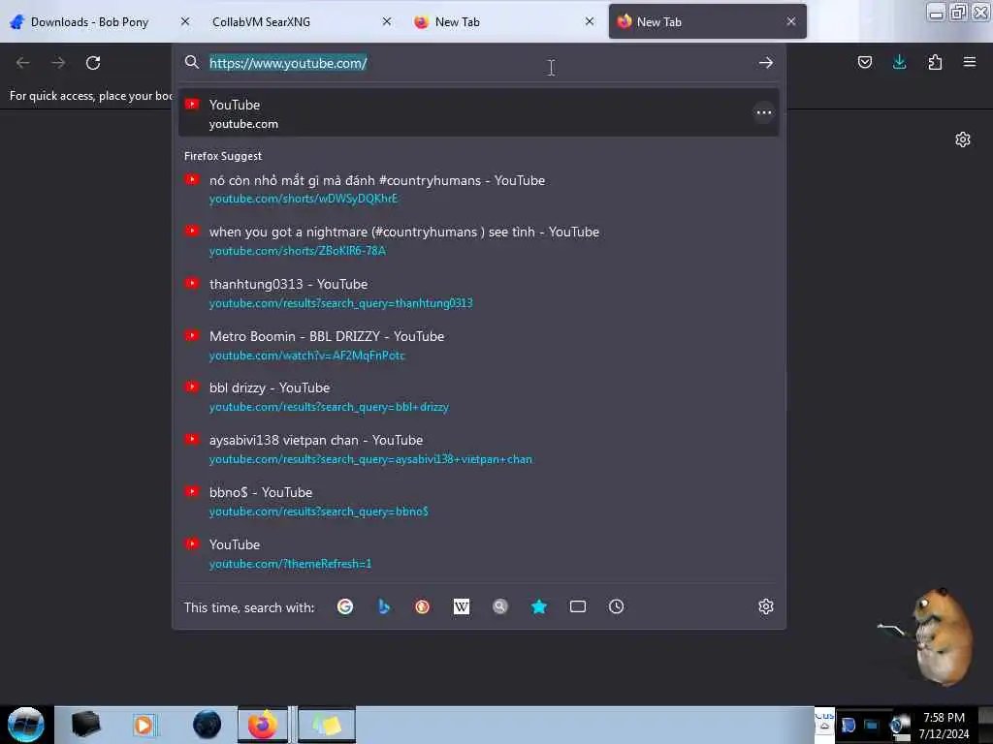Go forward one page
This screenshot has width=993, height=744.
[x=58, y=63]
